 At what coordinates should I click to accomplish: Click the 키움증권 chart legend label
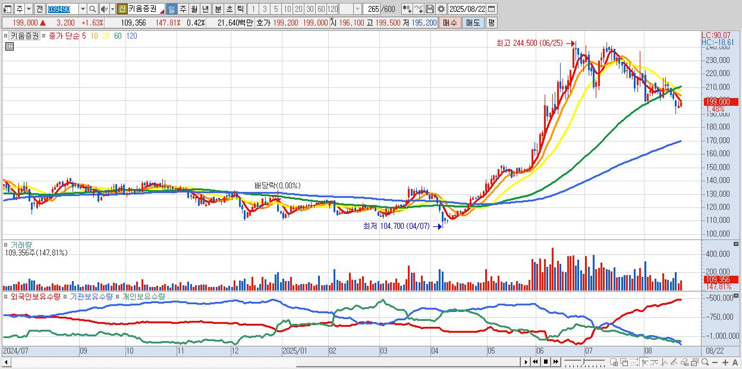point(24,36)
